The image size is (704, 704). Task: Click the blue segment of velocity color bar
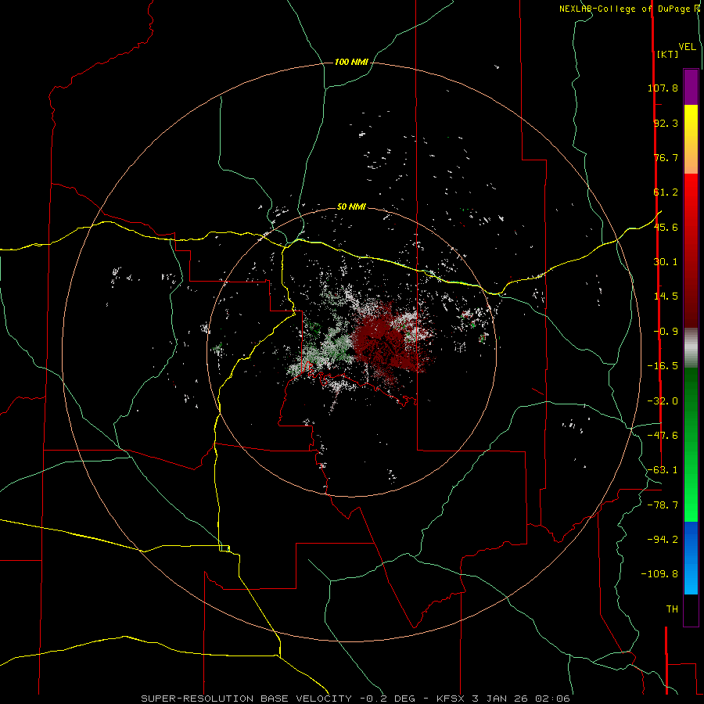(x=691, y=558)
